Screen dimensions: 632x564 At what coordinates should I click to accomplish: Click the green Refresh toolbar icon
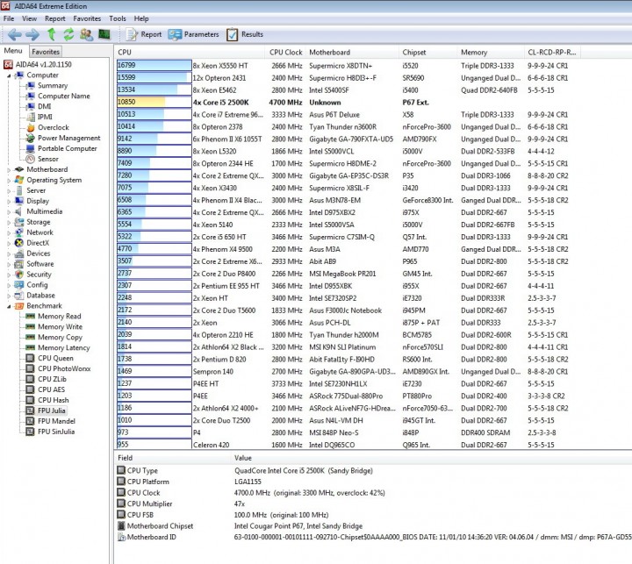point(69,34)
